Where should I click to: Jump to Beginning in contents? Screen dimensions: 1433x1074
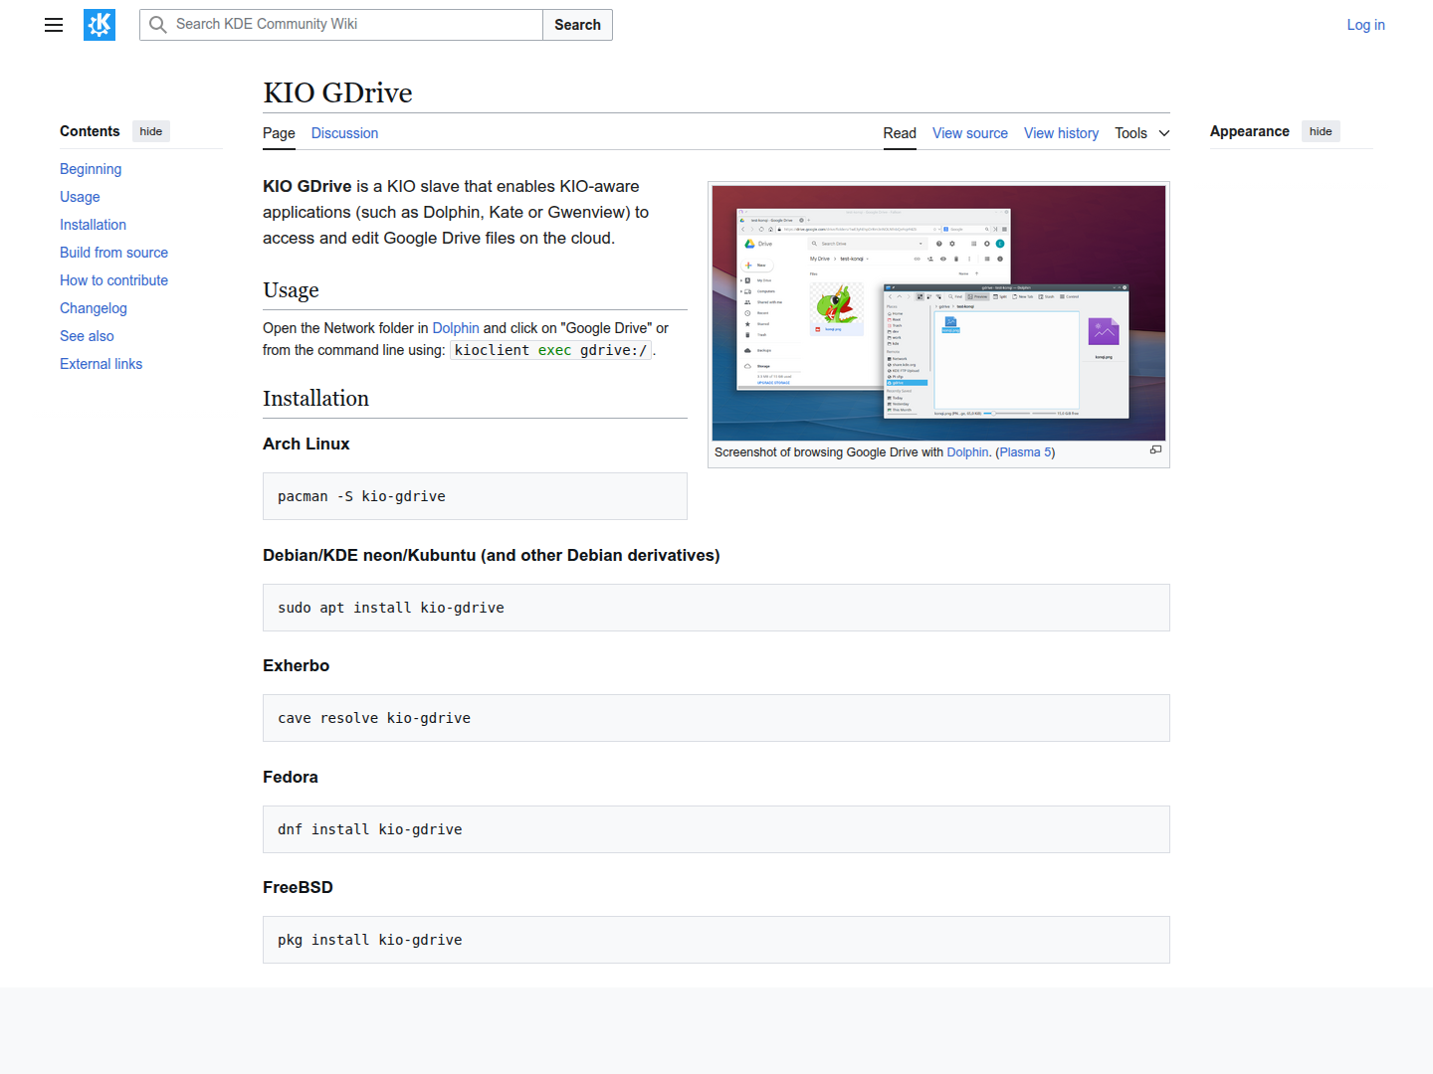(91, 169)
